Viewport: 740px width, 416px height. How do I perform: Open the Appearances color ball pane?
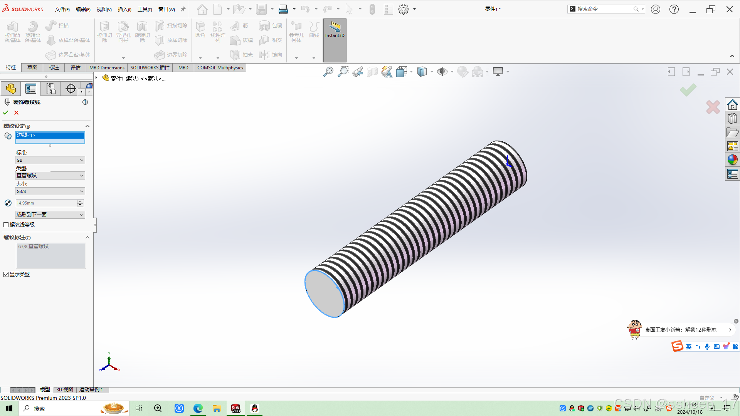pyautogui.click(x=732, y=160)
